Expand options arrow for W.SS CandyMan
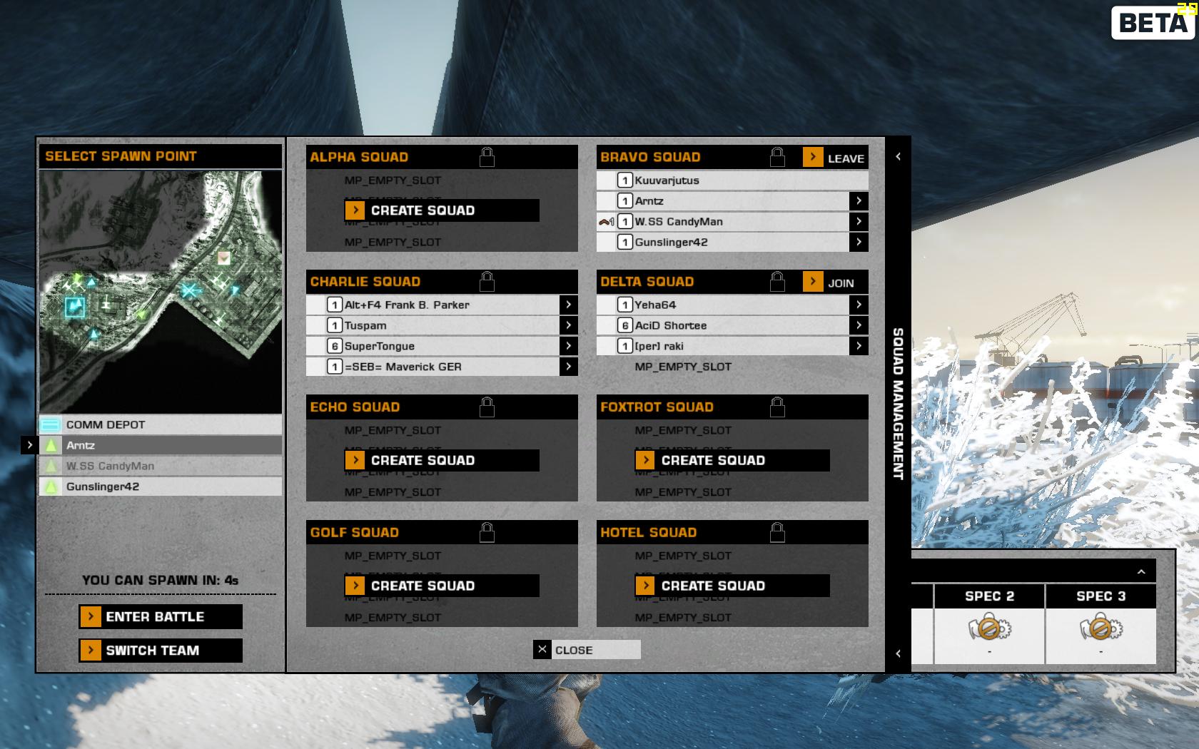 tap(859, 222)
